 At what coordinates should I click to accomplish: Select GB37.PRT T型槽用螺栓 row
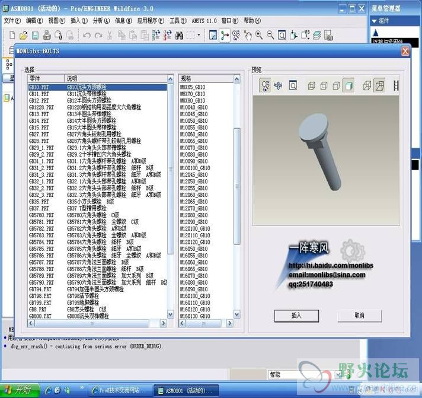click(x=97, y=208)
